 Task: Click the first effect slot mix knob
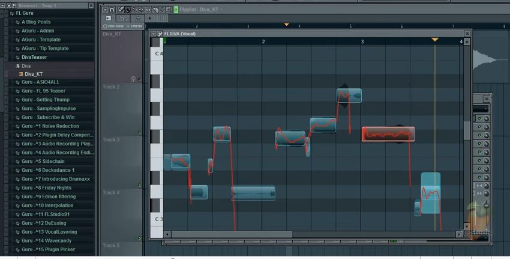click(x=486, y=118)
